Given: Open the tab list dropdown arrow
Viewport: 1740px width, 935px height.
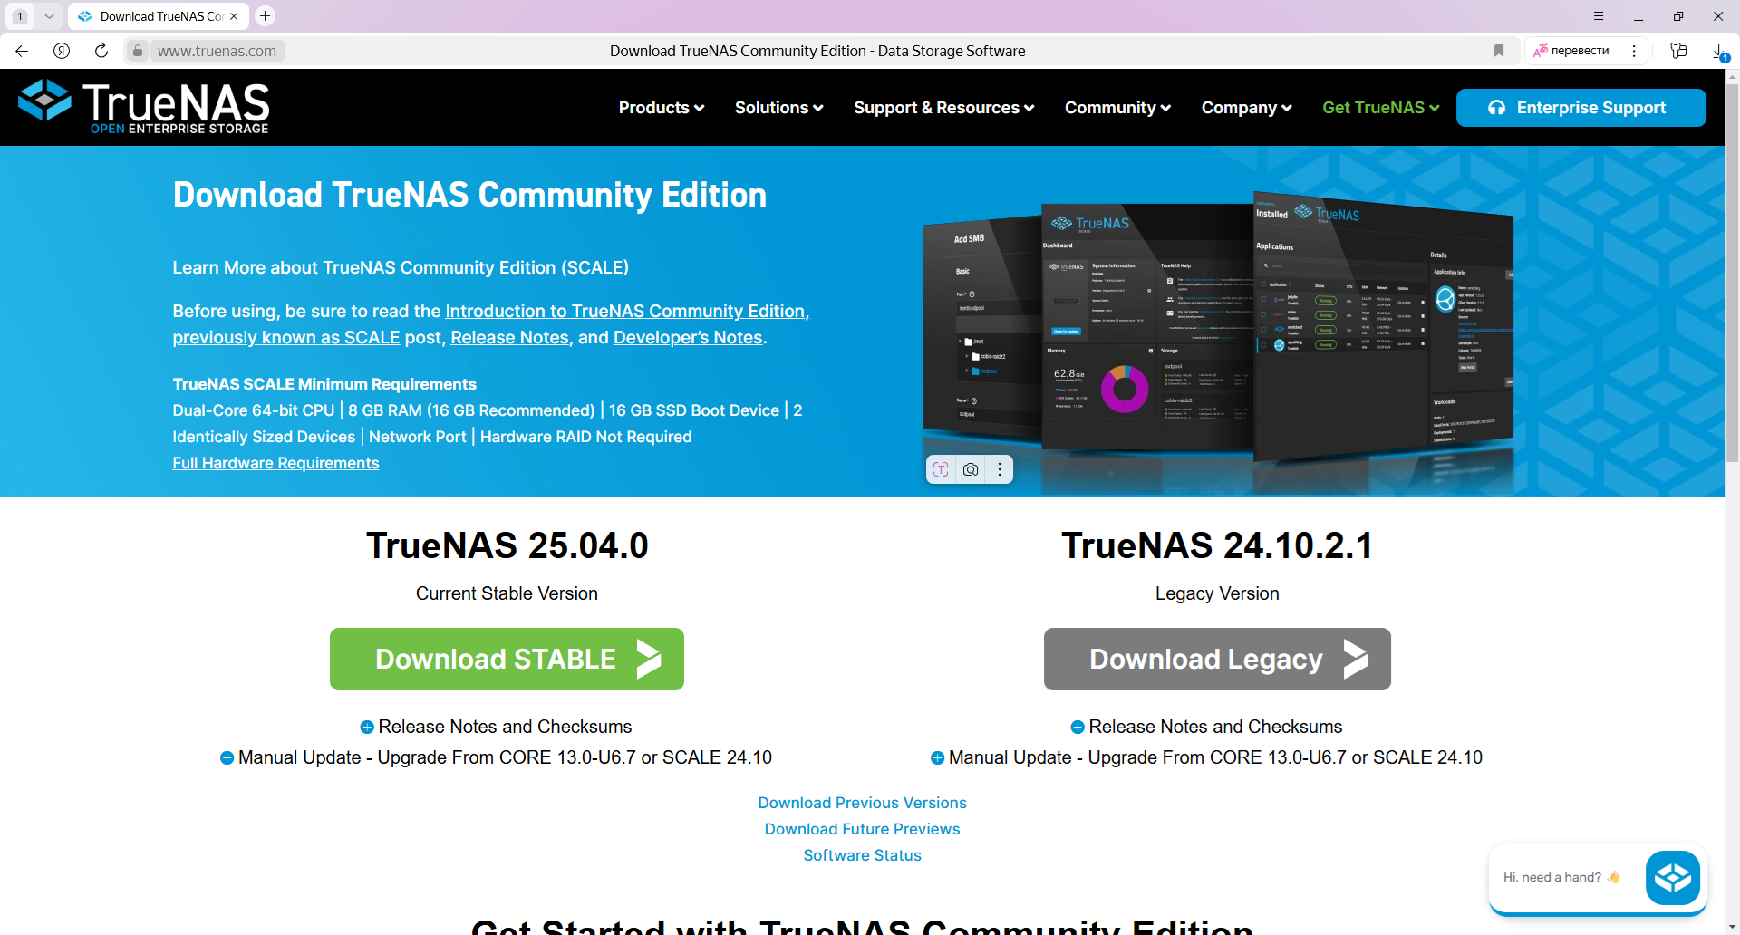Looking at the screenshot, I should tap(49, 16).
